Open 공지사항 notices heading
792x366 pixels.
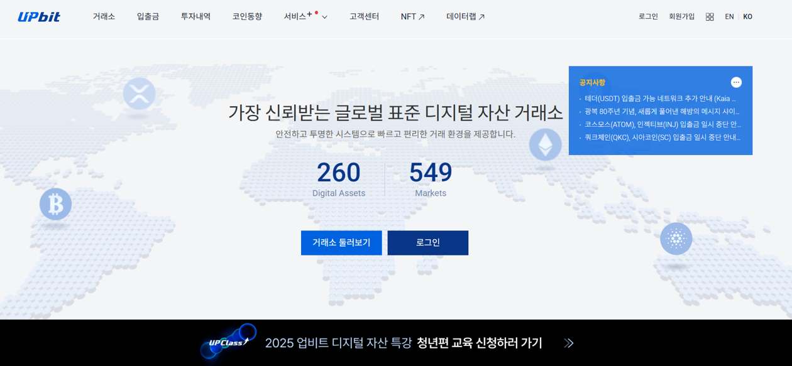(592, 82)
